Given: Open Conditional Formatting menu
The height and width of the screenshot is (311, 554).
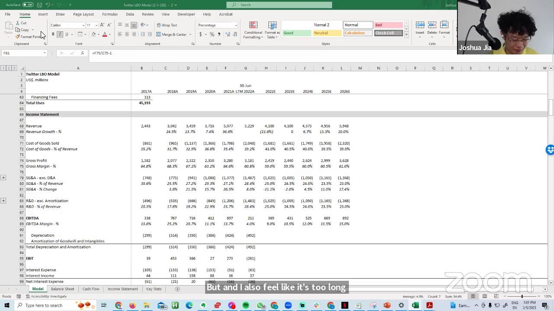Looking at the screenshot, I should (253, 30).
